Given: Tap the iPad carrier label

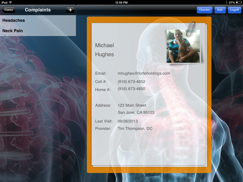Looking at the screenshot, I should [4, 3].
